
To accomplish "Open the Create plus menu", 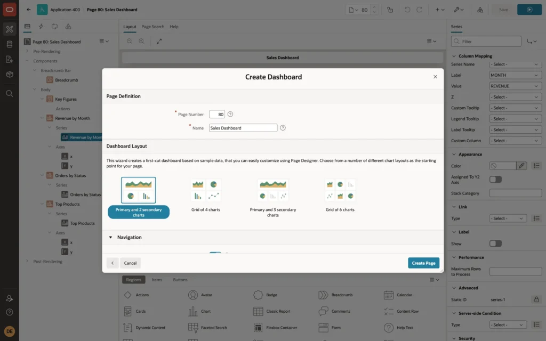I will click(440, 10).
